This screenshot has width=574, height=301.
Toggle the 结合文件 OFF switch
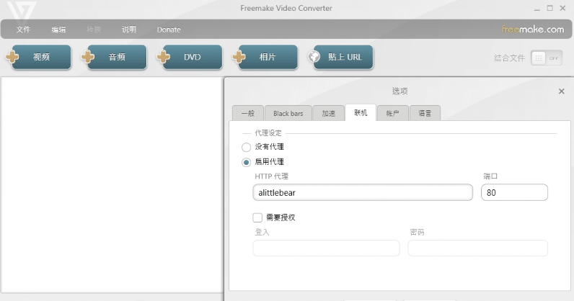coord(547,58)
